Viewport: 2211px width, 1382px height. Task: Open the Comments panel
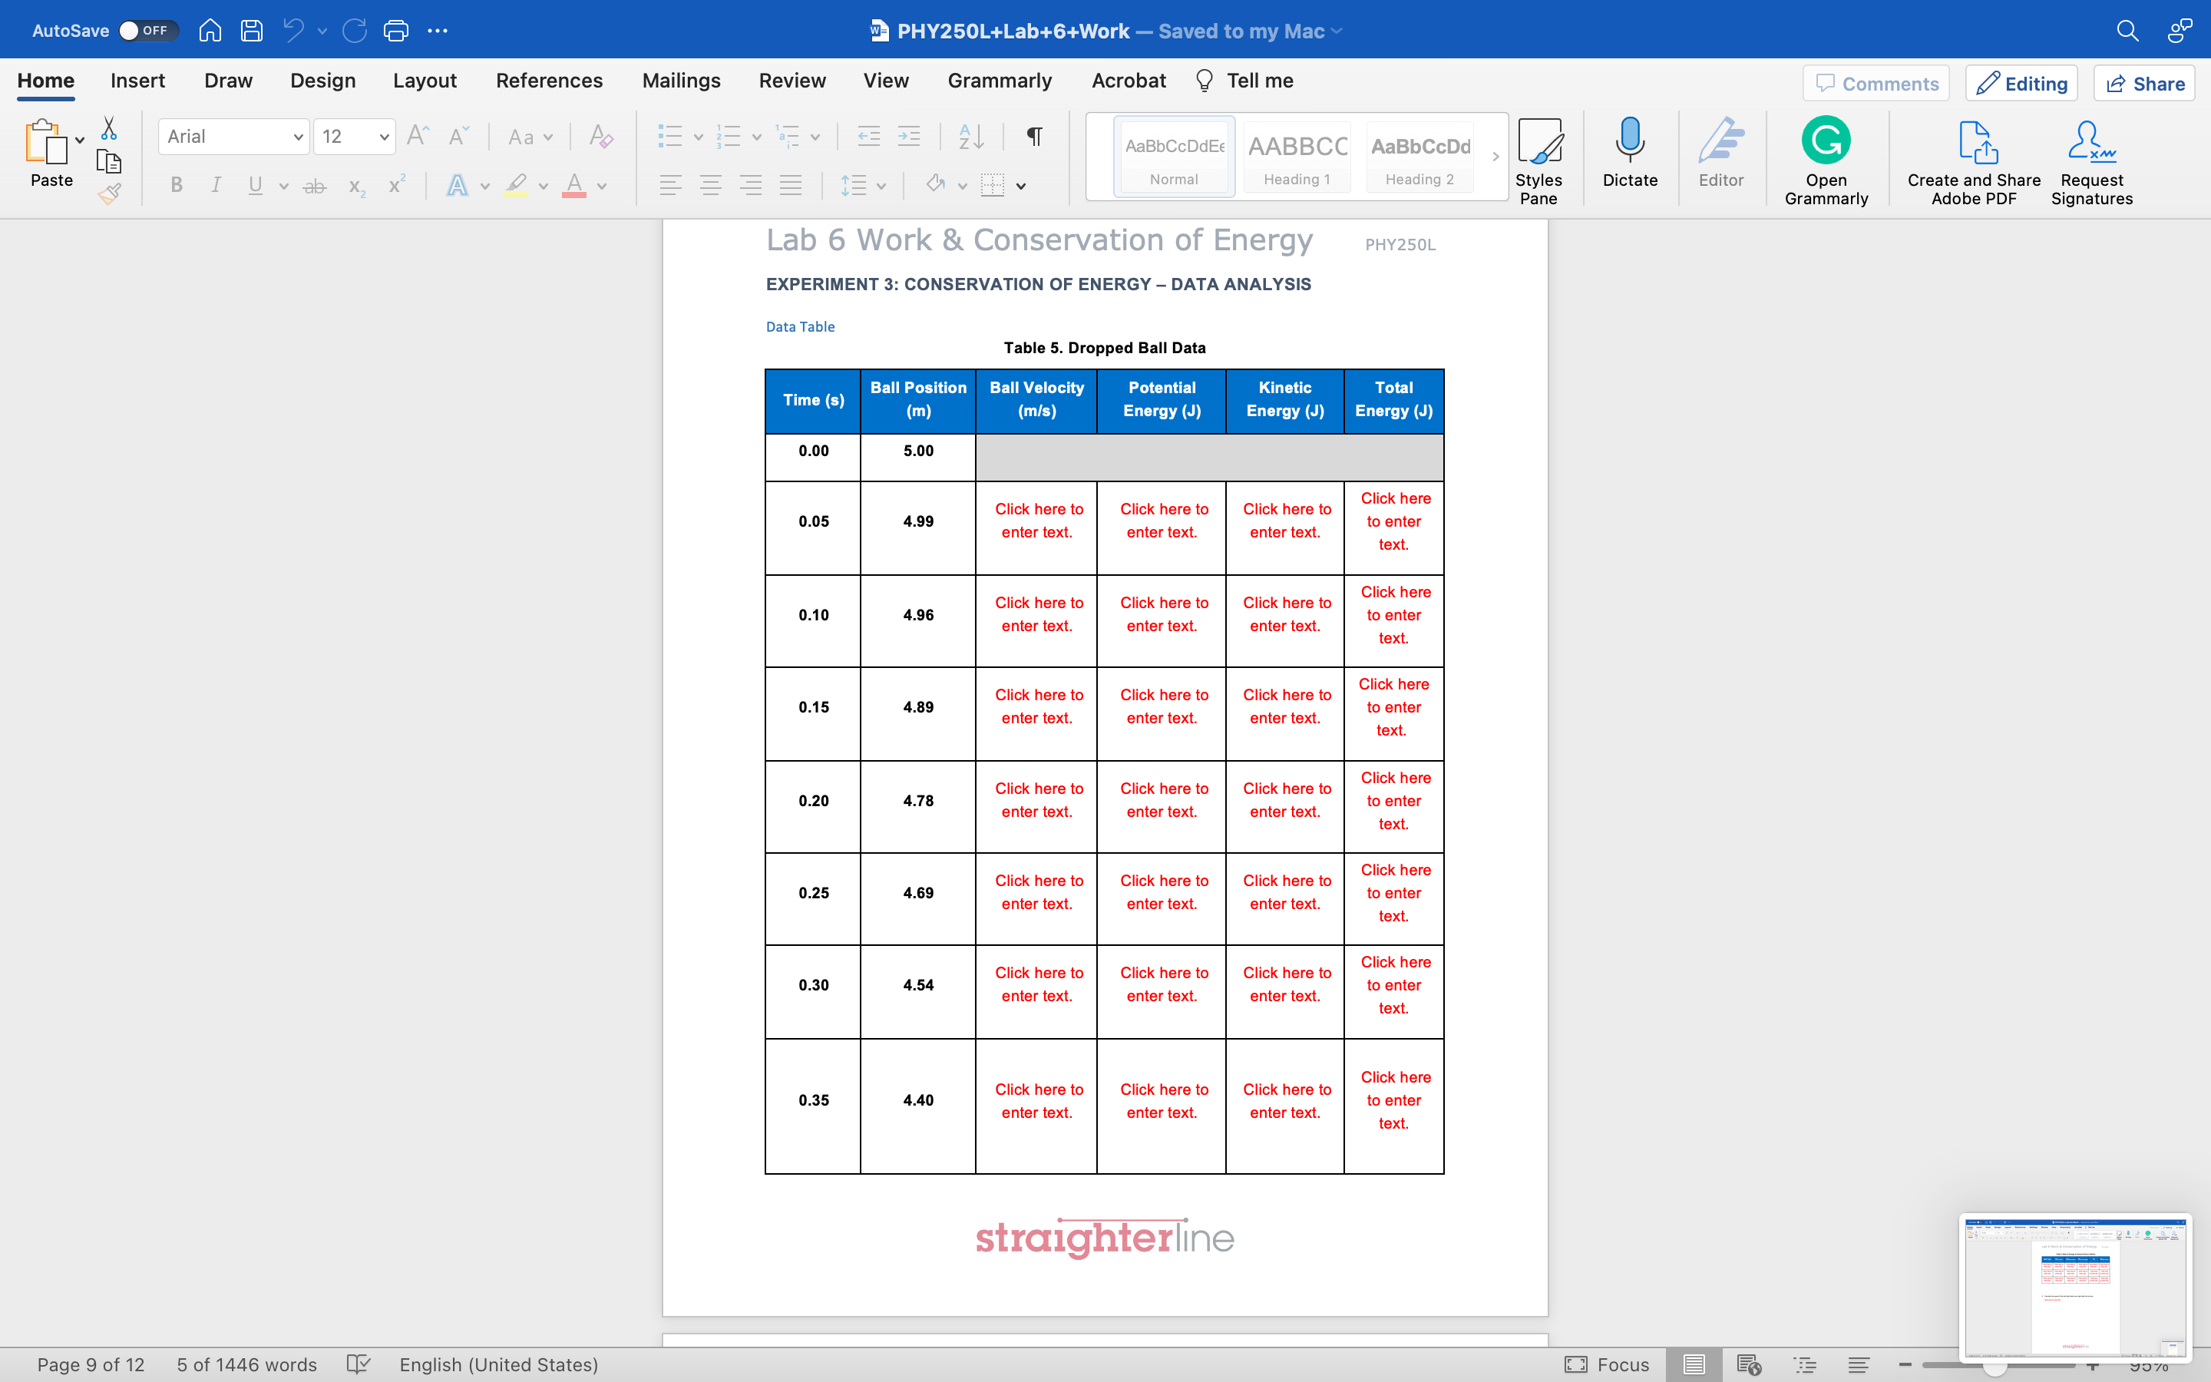(1876, 83)
